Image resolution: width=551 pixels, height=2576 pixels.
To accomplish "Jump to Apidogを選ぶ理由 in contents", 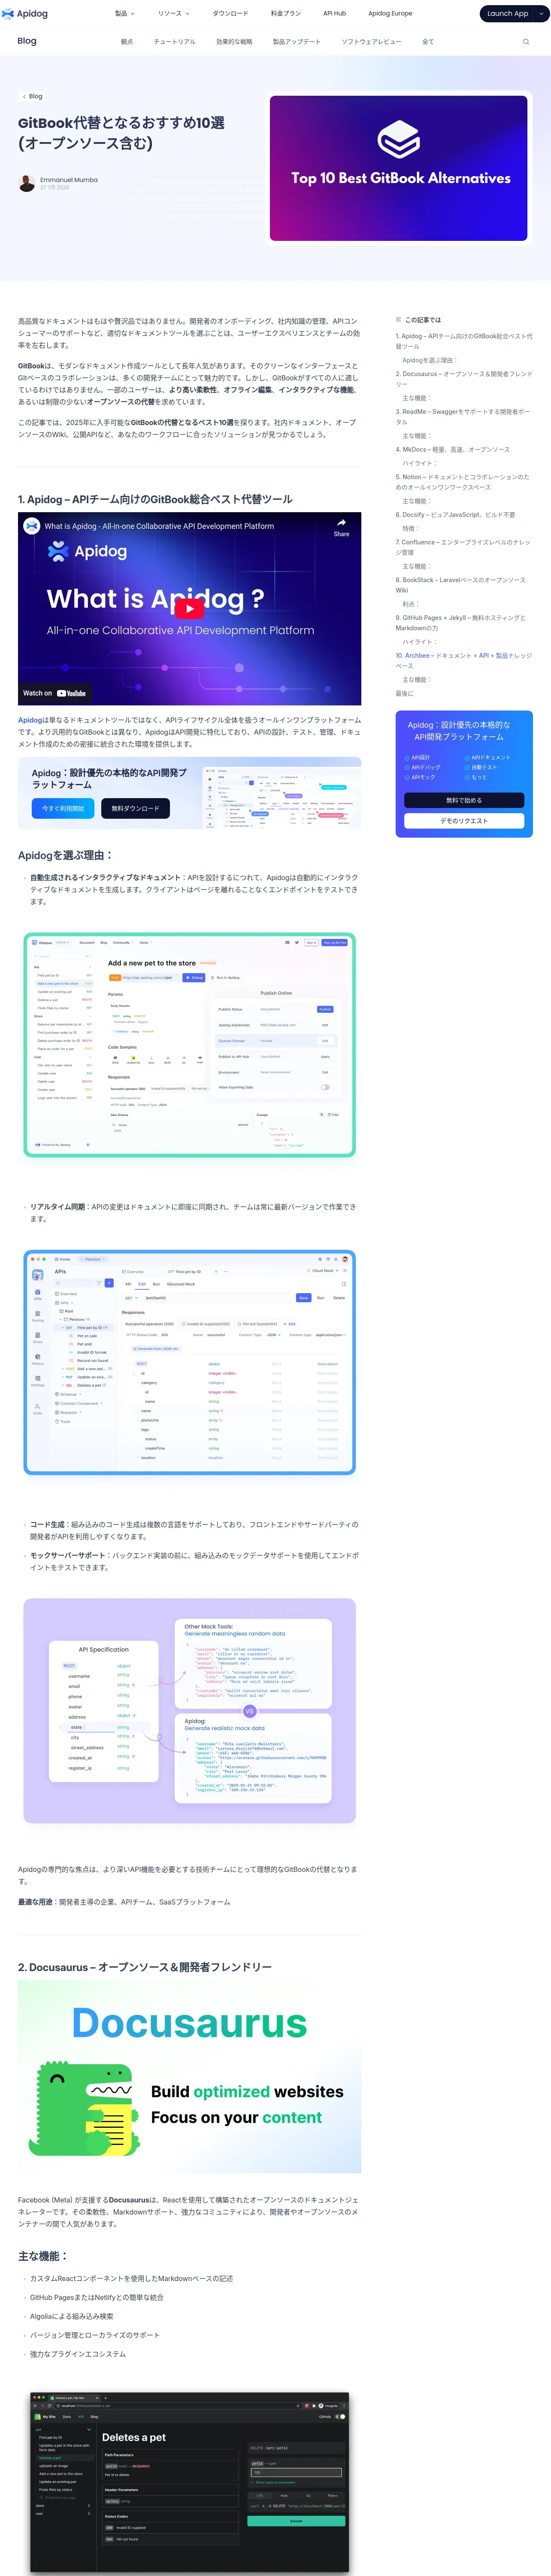I will pos(430,360).
